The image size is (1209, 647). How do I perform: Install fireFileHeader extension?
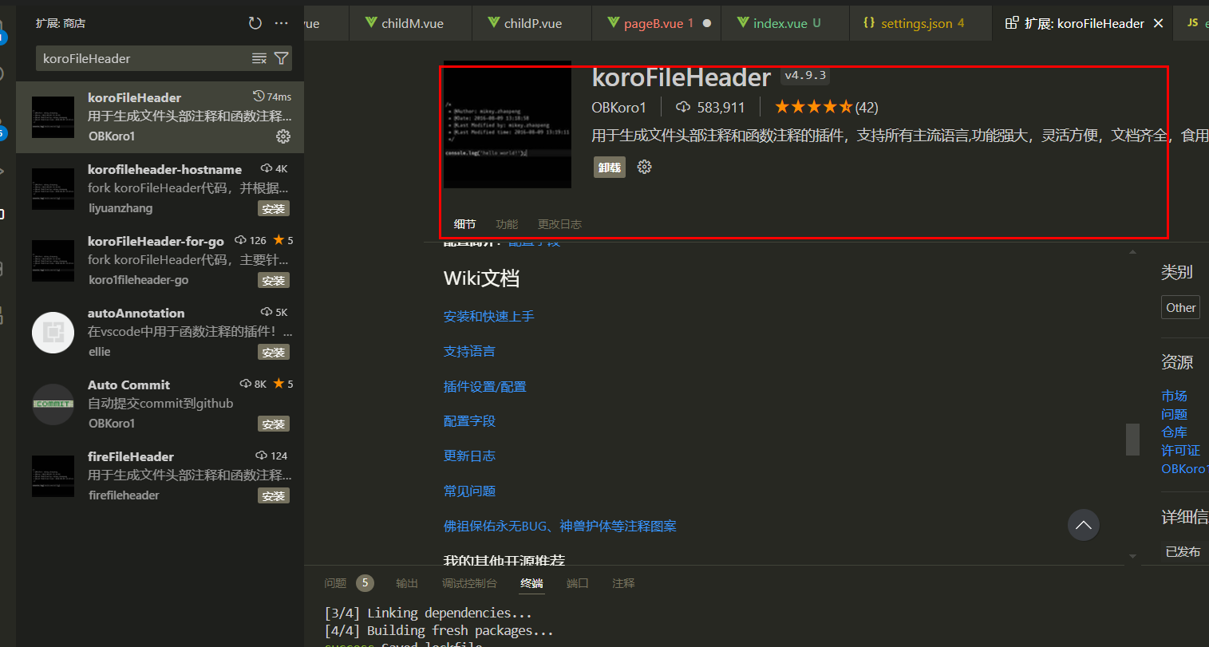pyautogui.click(x=274, y=496)
